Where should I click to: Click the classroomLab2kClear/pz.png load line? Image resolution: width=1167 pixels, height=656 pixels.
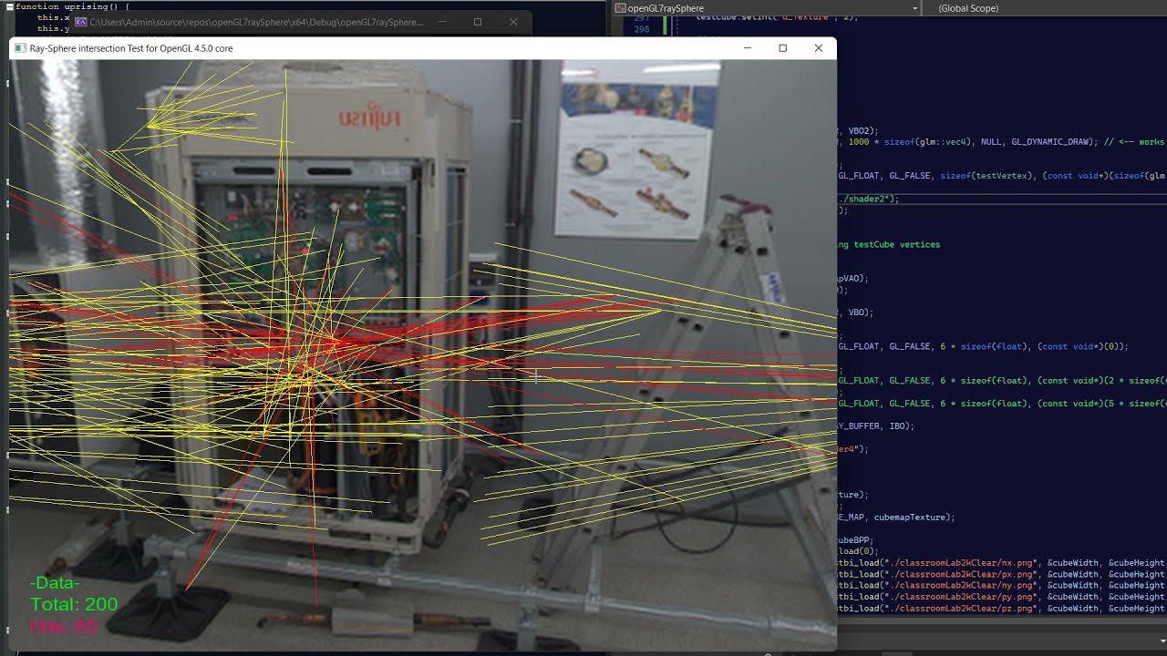[x=1001, y=609]
